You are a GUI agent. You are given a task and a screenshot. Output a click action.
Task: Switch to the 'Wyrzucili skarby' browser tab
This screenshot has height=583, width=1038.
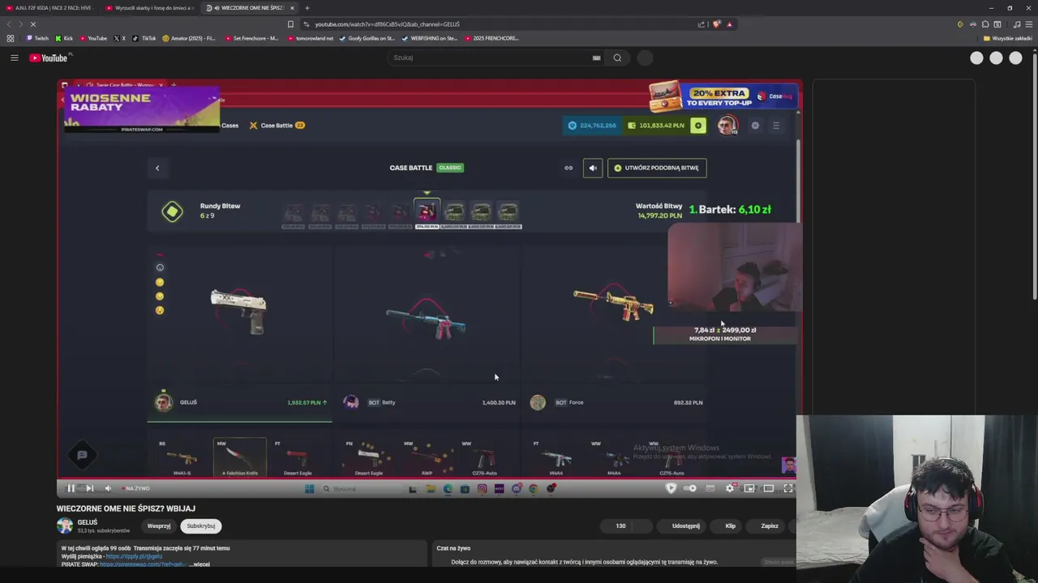point(149,7)
